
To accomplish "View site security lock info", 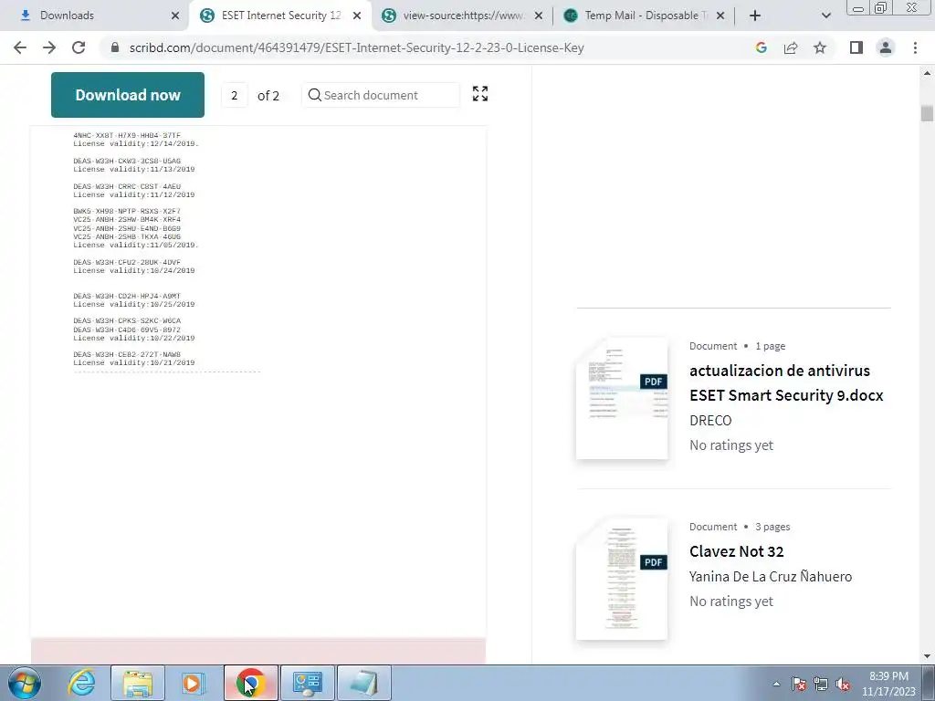I will click(115, 47).
